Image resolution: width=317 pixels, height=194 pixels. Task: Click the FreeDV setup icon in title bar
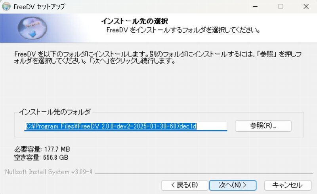point(6,6)
